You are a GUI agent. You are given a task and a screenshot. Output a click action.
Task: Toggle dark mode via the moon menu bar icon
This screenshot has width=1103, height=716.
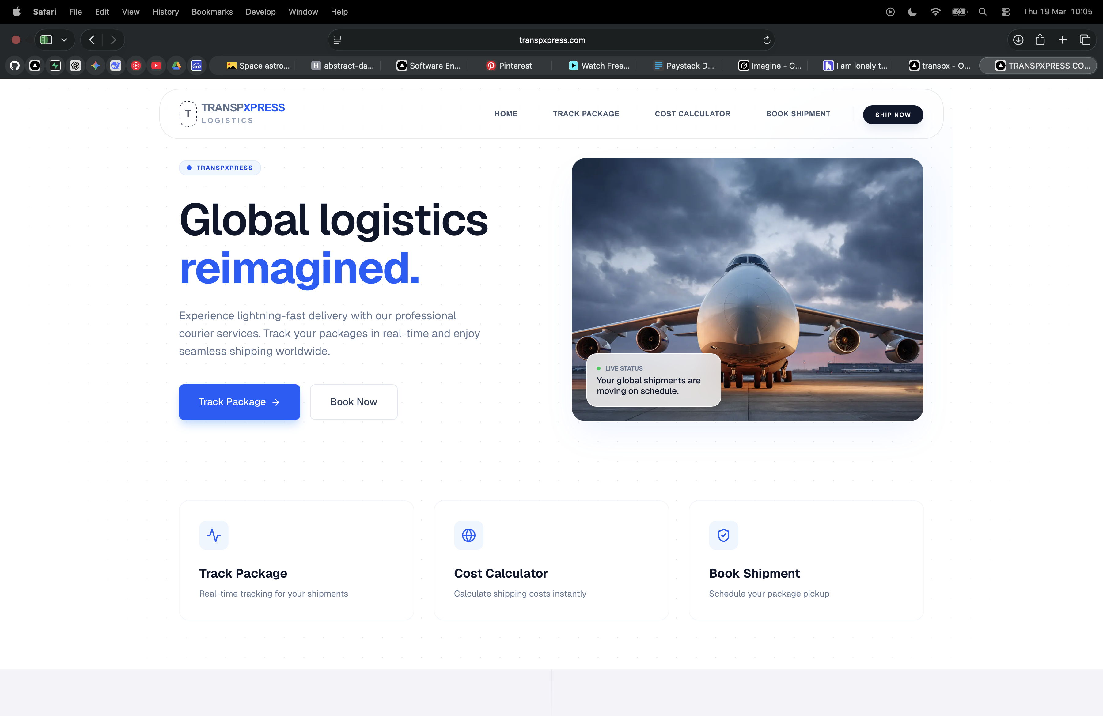[912, 12]
